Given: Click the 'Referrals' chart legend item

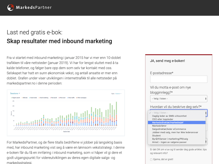Looking at the screenshot, I should click(x=25, y=98).
